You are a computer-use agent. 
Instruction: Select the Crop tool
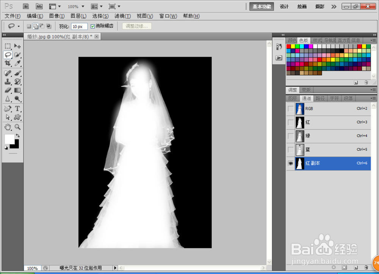[8, 63]
